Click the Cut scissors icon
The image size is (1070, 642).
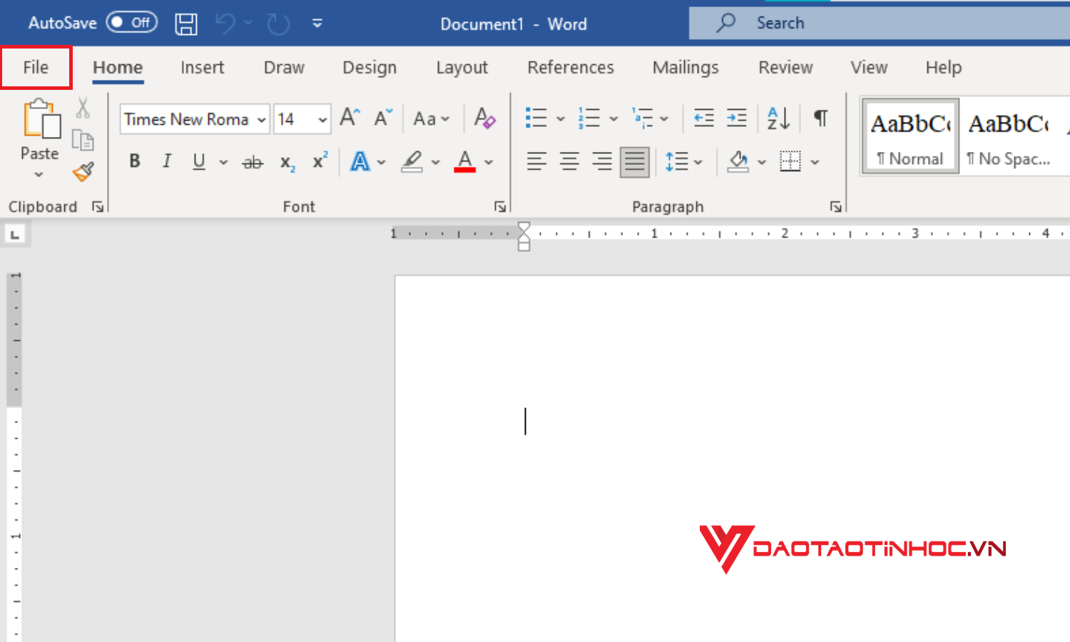coord(83,108)
